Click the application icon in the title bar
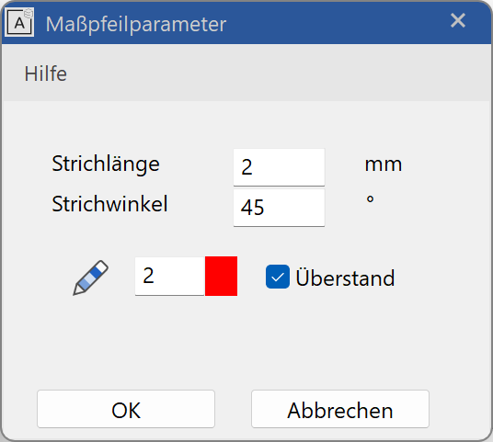This screenshot has width=493, height=442. (x=19, y=23)
